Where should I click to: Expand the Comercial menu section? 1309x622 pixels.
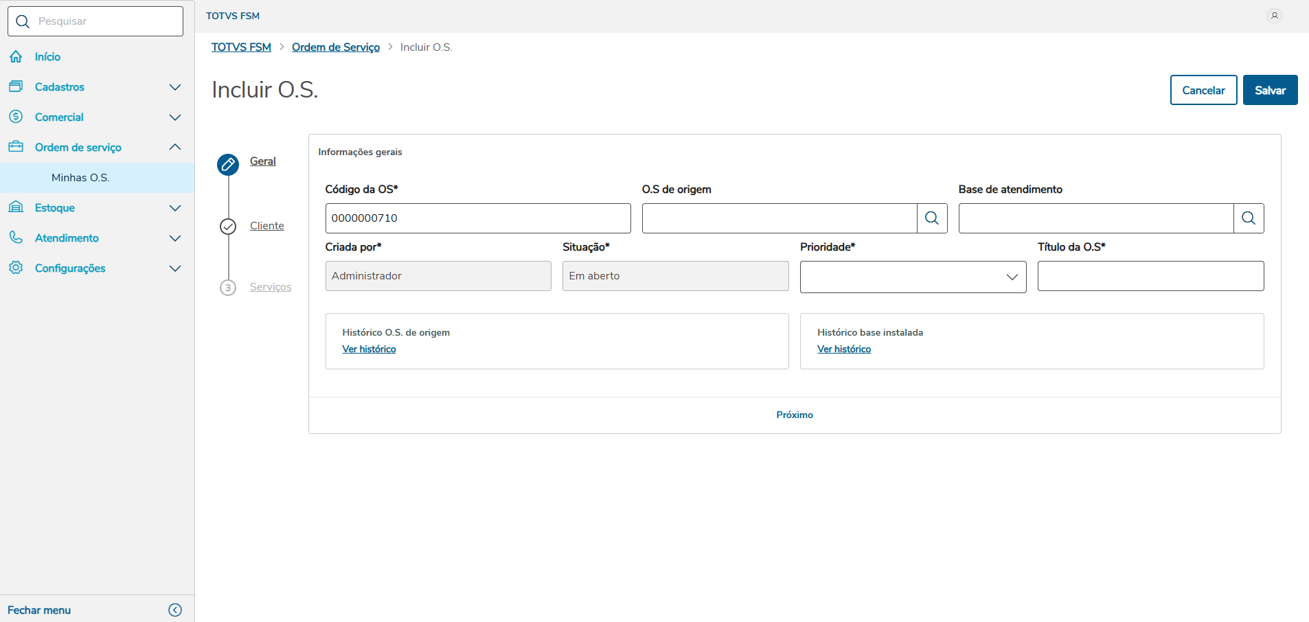tap(175, 117)
